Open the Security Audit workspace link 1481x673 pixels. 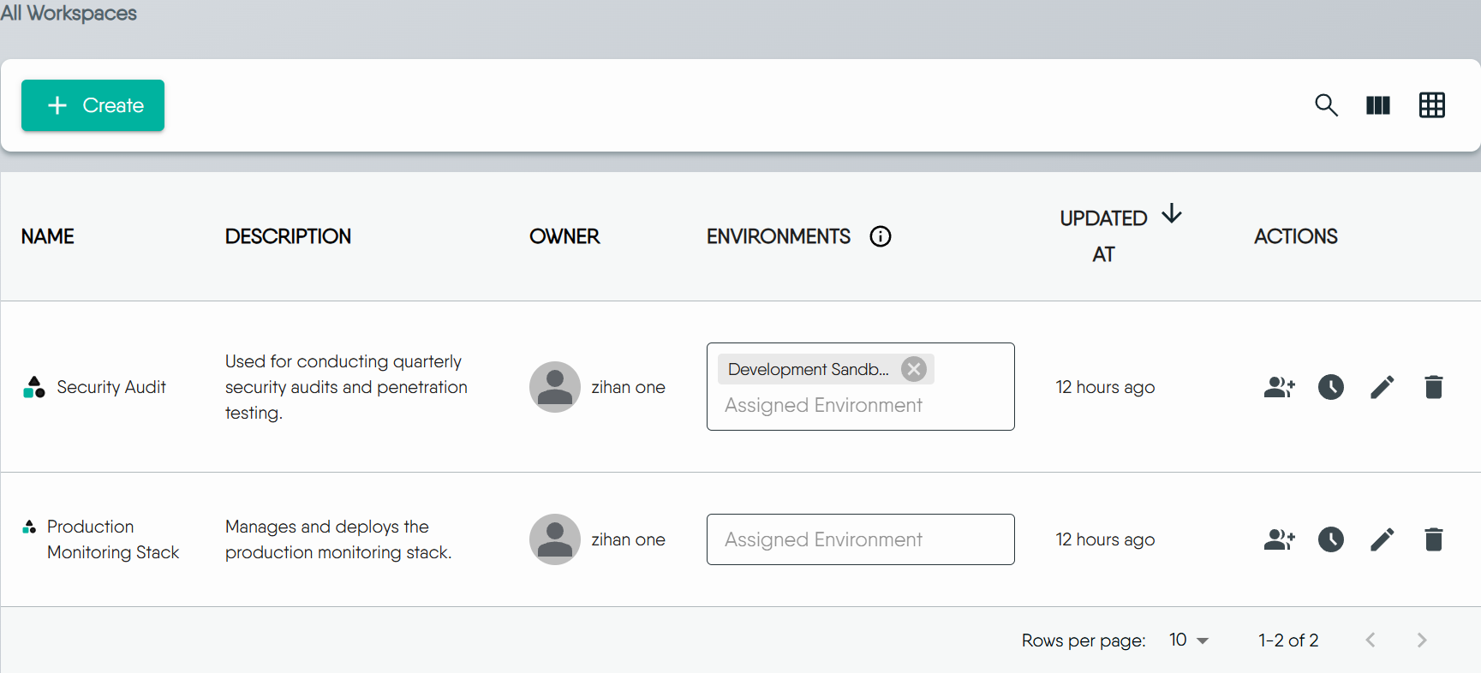pyautogui.click(x=111, y=387)
